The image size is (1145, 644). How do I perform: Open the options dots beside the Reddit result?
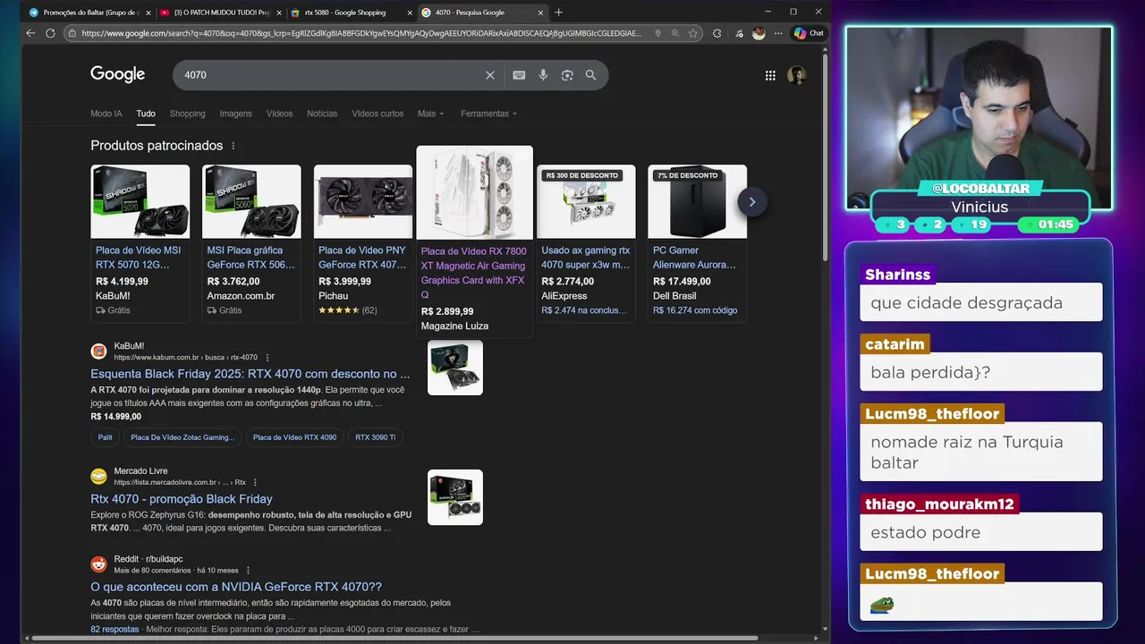248,571
